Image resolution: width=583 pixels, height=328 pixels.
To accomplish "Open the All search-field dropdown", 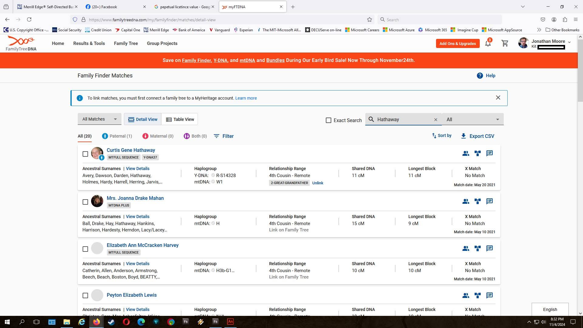I will (x=472, y=119).
